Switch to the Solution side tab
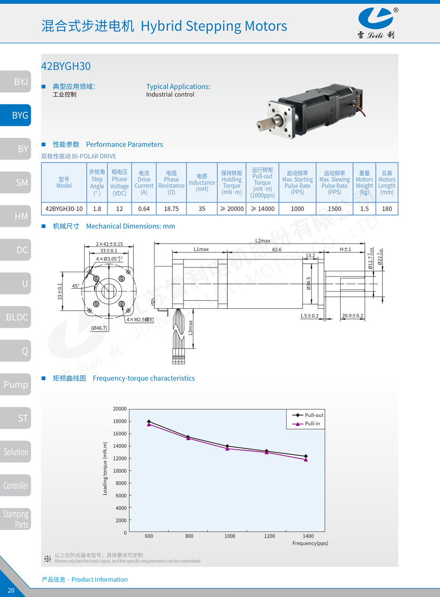440x597 pixels. (x=16, y=452)
